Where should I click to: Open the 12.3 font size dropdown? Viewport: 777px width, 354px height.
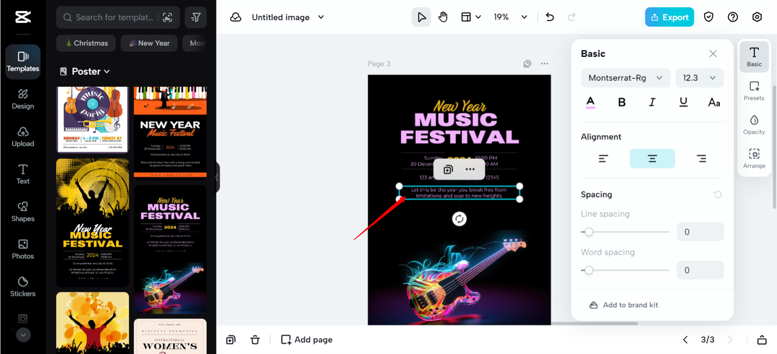pyautogui.click(x=699, y=78)
